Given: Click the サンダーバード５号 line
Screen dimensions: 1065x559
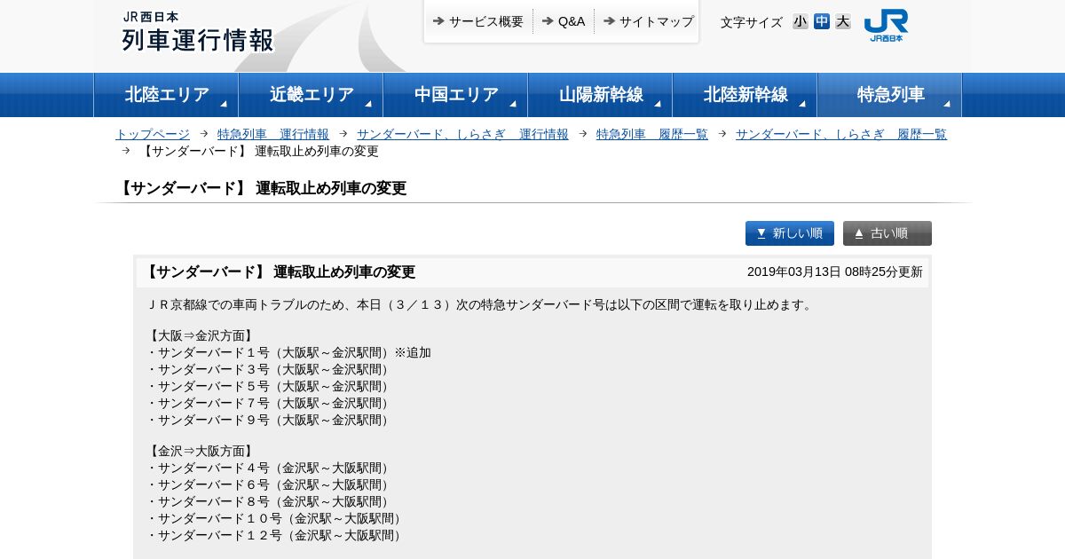Looking at the screenshot, I should [271, 386].
